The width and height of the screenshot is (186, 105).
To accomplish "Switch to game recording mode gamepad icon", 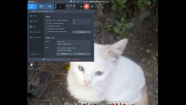I will [41, 6].
